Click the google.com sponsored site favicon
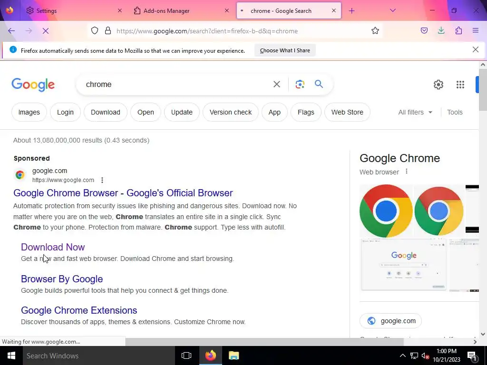 click(x=20, y=175)
